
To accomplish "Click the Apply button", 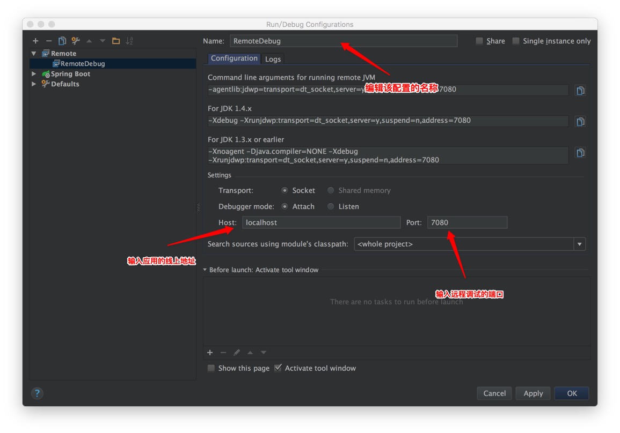I will pos(533,393).
